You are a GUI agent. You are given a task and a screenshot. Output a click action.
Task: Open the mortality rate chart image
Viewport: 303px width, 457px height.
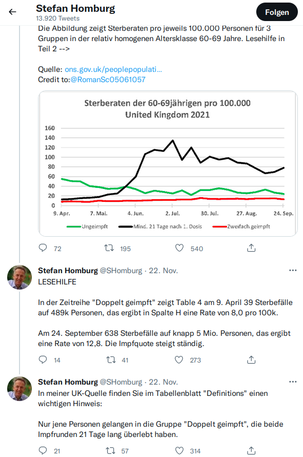(x=168, y=163)
